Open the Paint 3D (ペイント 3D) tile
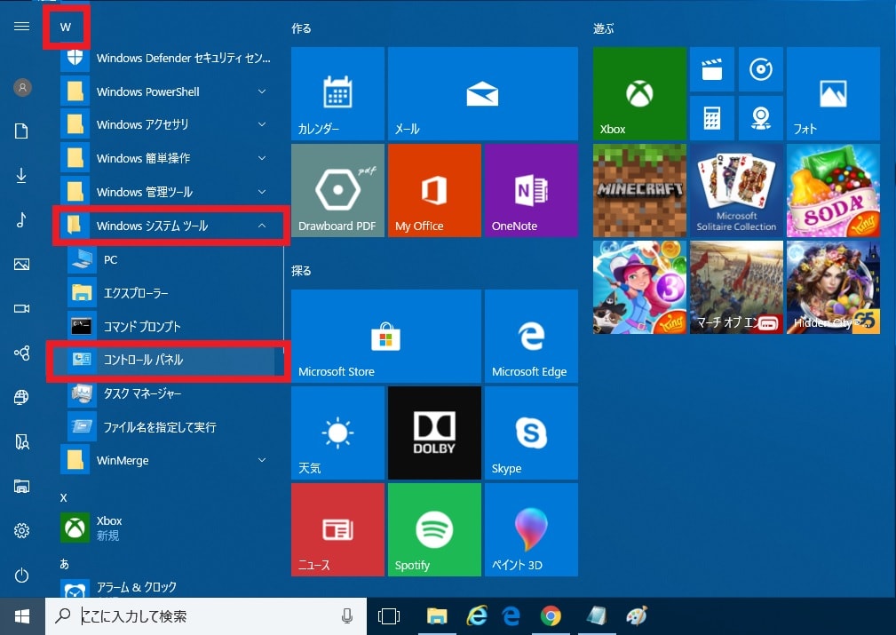896x635 pixels. coord(531,530)
